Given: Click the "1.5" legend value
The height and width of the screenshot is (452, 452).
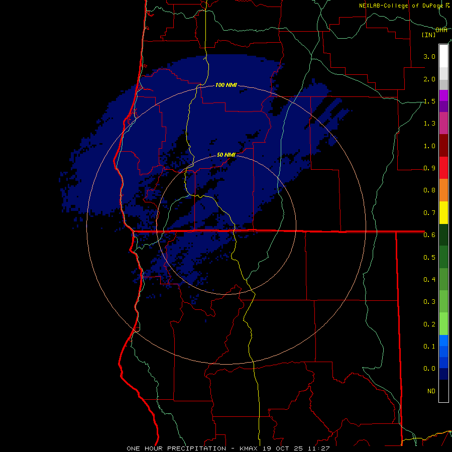Looking at the screenshot, I should pos(429,101).
